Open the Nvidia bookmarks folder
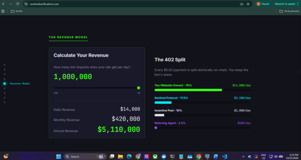The width and height of the screenshot is (301, 160). point(16,11)
